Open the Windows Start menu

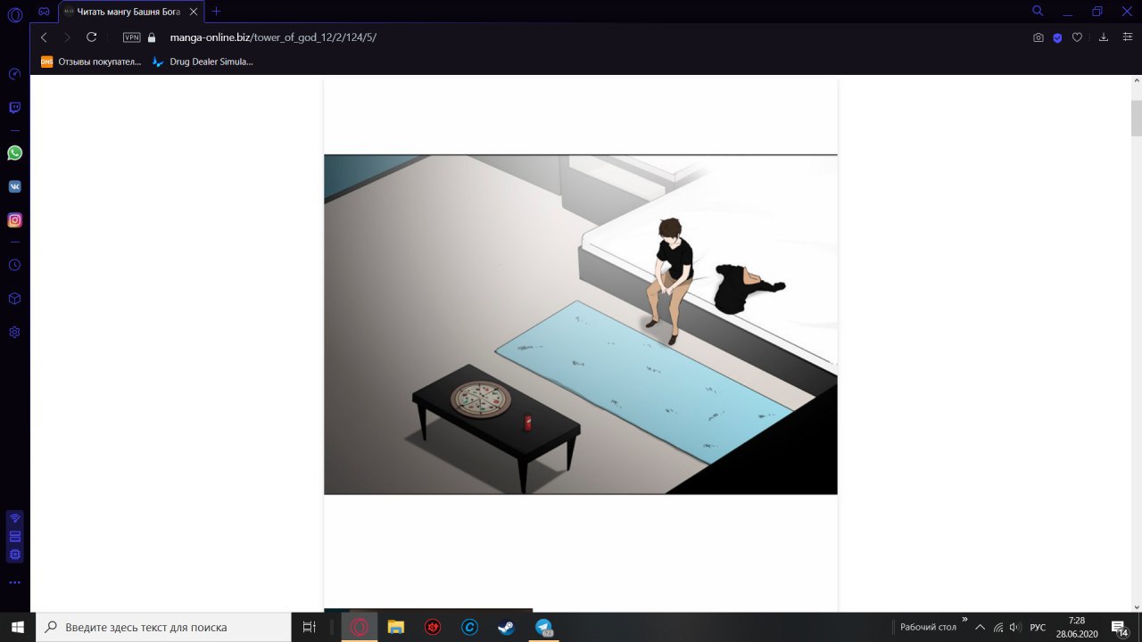coord(18,627)
